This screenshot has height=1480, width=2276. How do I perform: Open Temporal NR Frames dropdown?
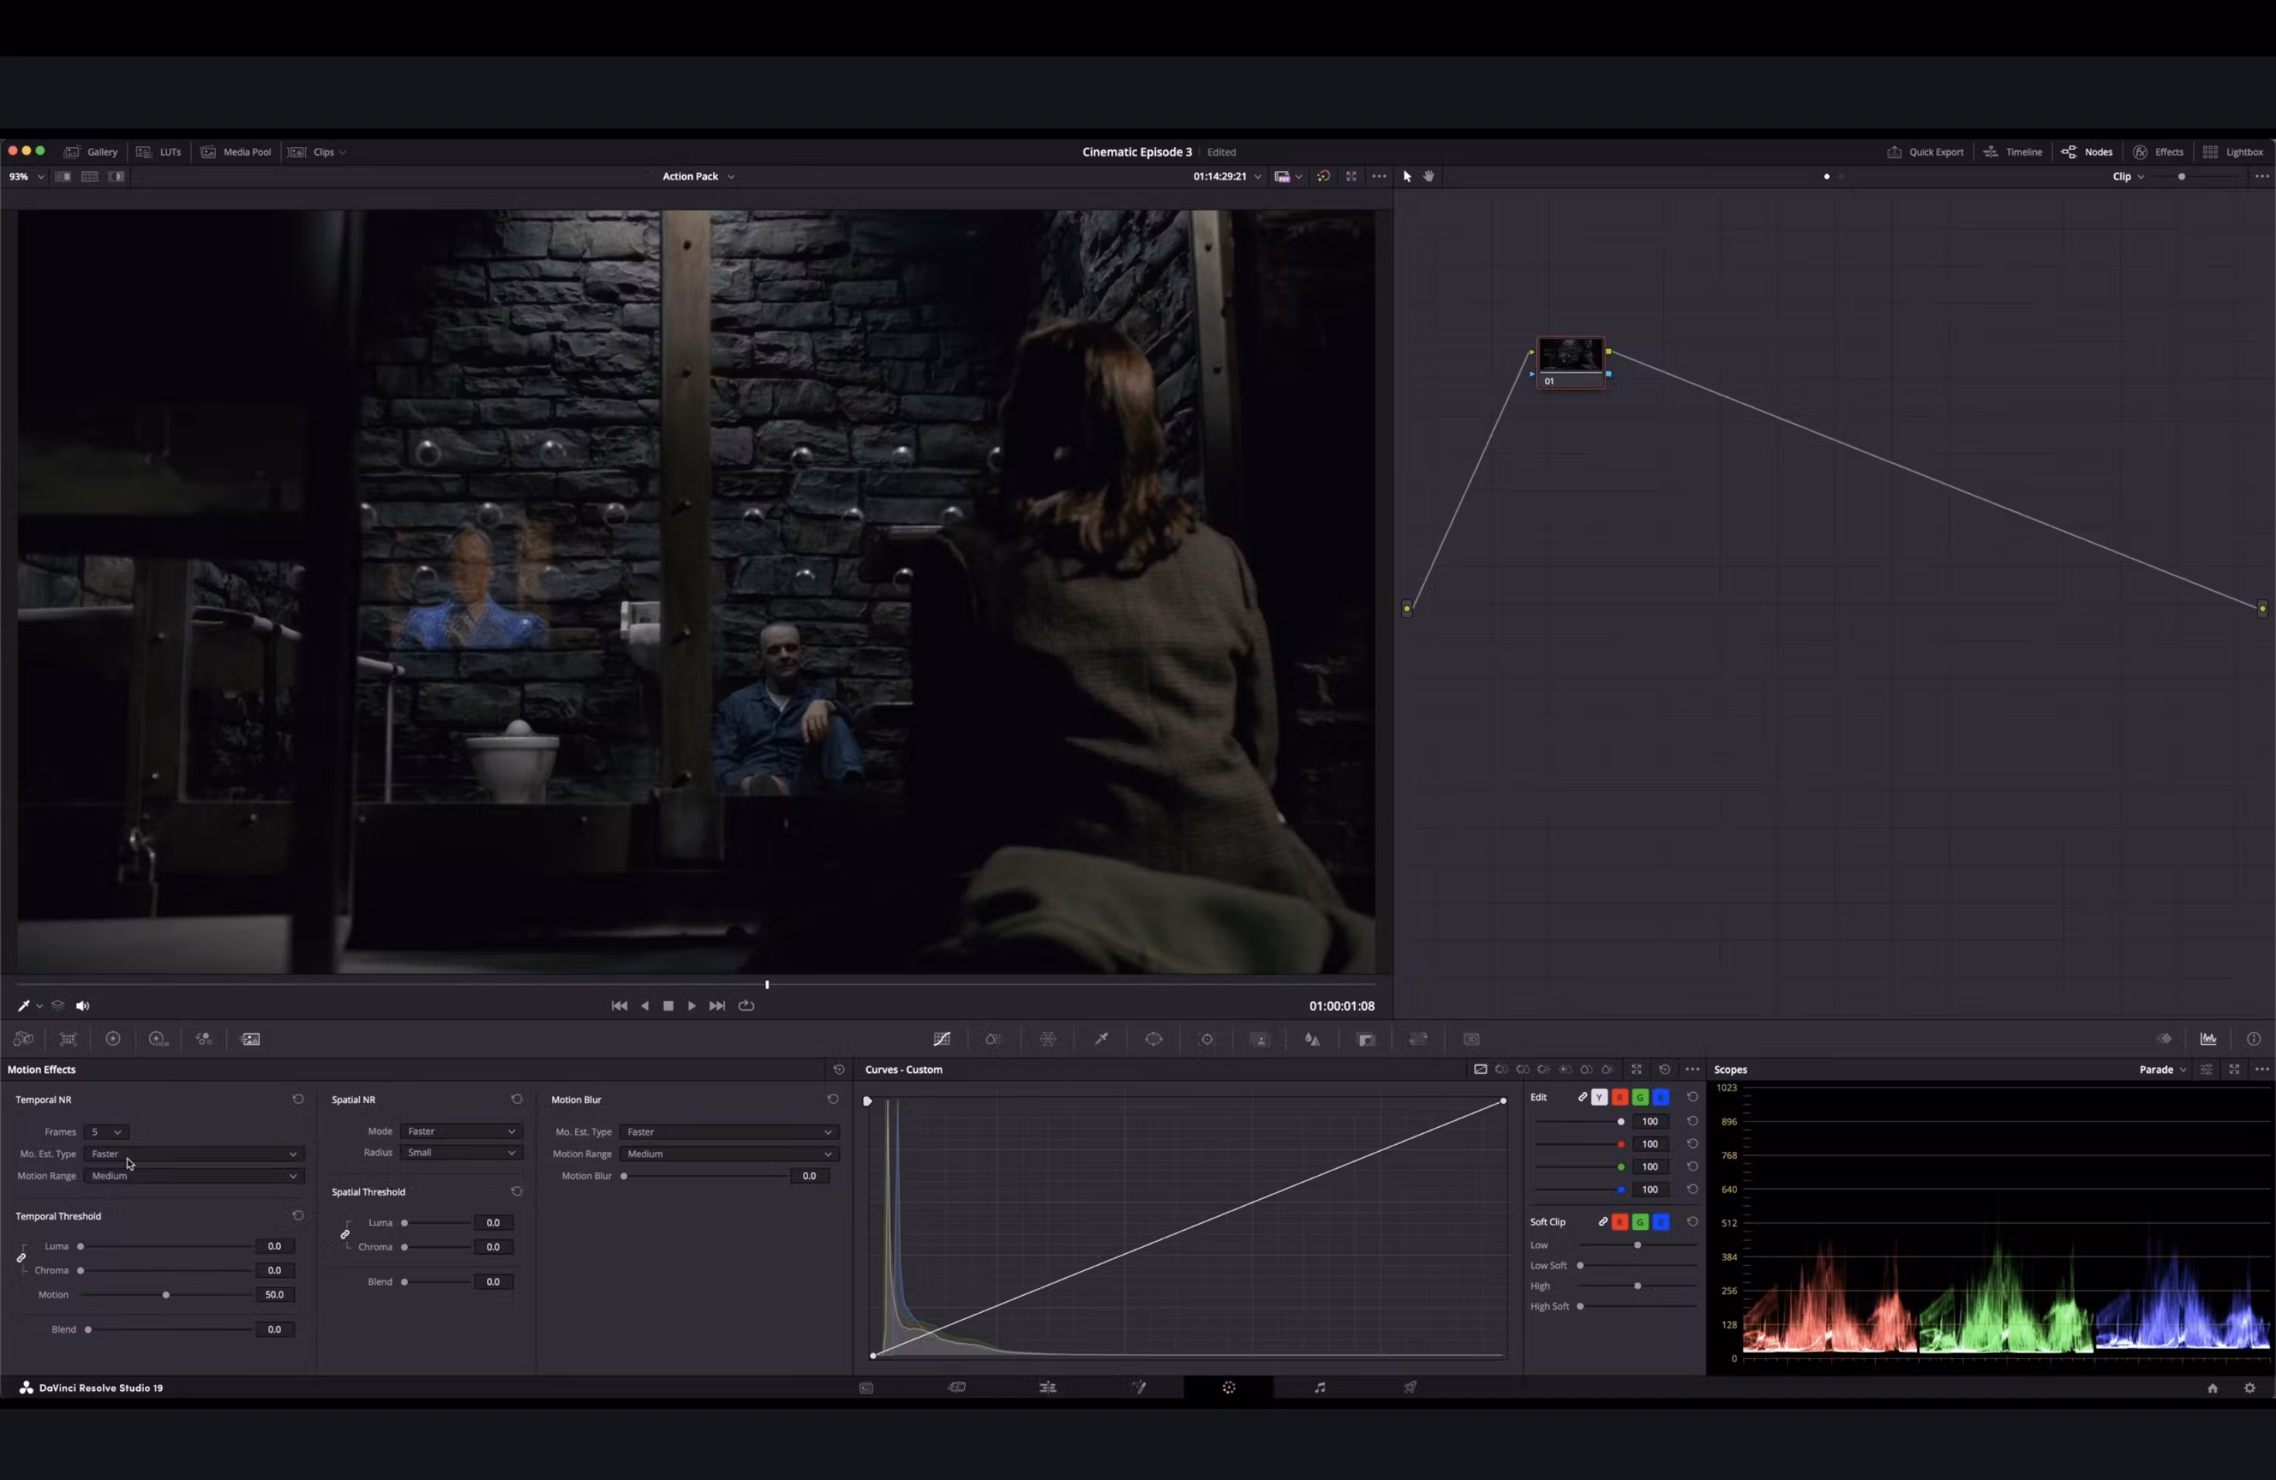point(106,1132)
